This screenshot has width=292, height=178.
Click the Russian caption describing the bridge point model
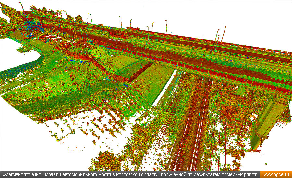point(129,175)
